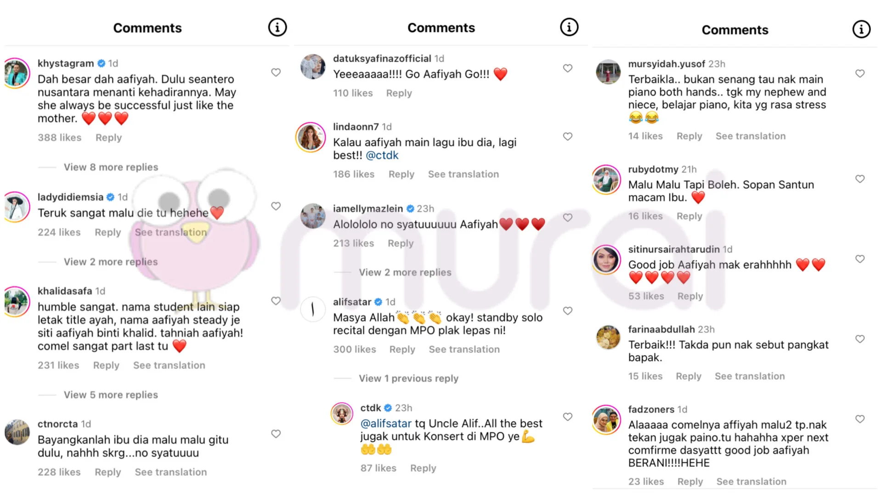Image resolution: width=882 pixels, height=496 pixels.
Task: Tap heart on lindaonn7's comment
Action: [568, 136]
